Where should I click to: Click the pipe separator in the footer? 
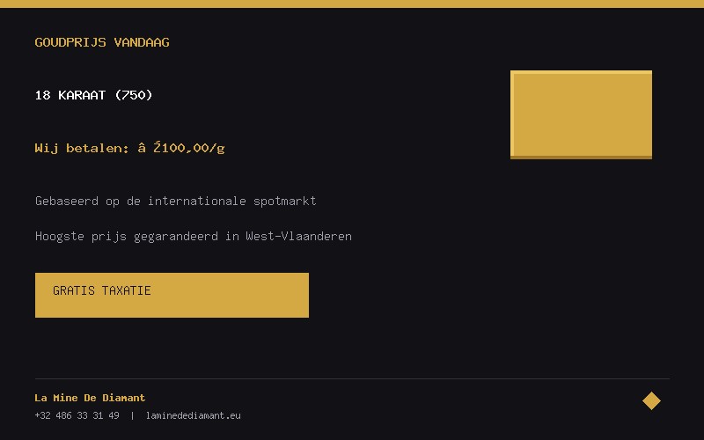coord(132,415)
